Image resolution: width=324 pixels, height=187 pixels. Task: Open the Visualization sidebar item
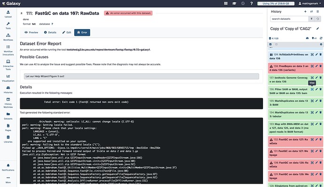[8, 78]
